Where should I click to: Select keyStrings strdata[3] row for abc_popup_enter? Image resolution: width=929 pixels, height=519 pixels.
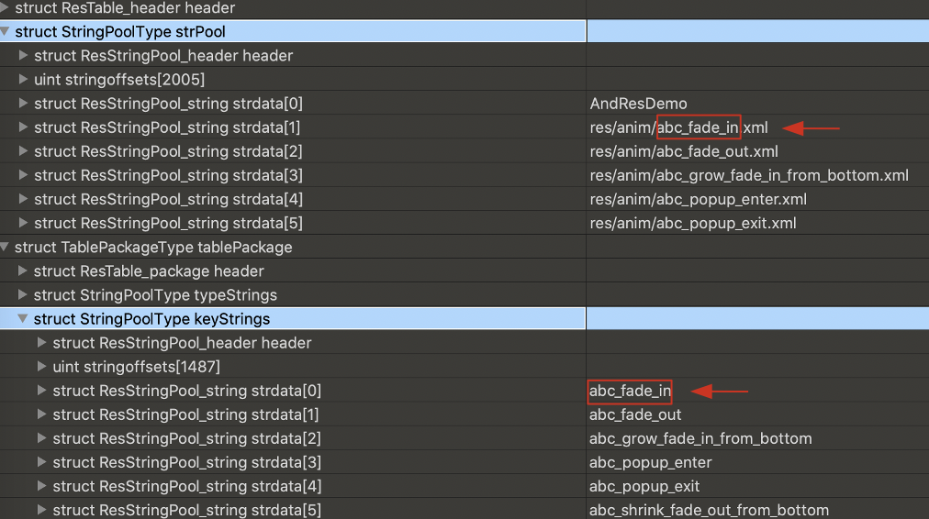pyautogui.click(x=186, y=463)
